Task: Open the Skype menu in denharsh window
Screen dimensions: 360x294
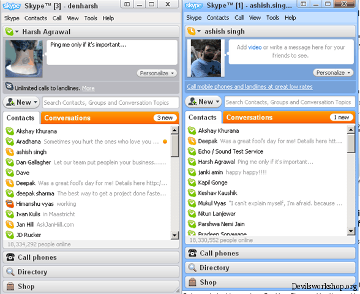Action: coord(12,18)
